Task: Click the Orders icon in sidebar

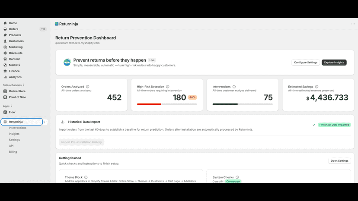Action: (5, 29)
